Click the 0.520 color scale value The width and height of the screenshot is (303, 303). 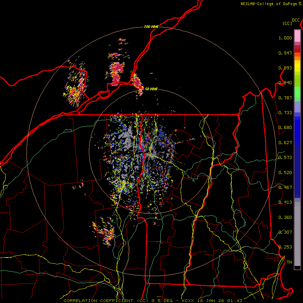point(285,173)
